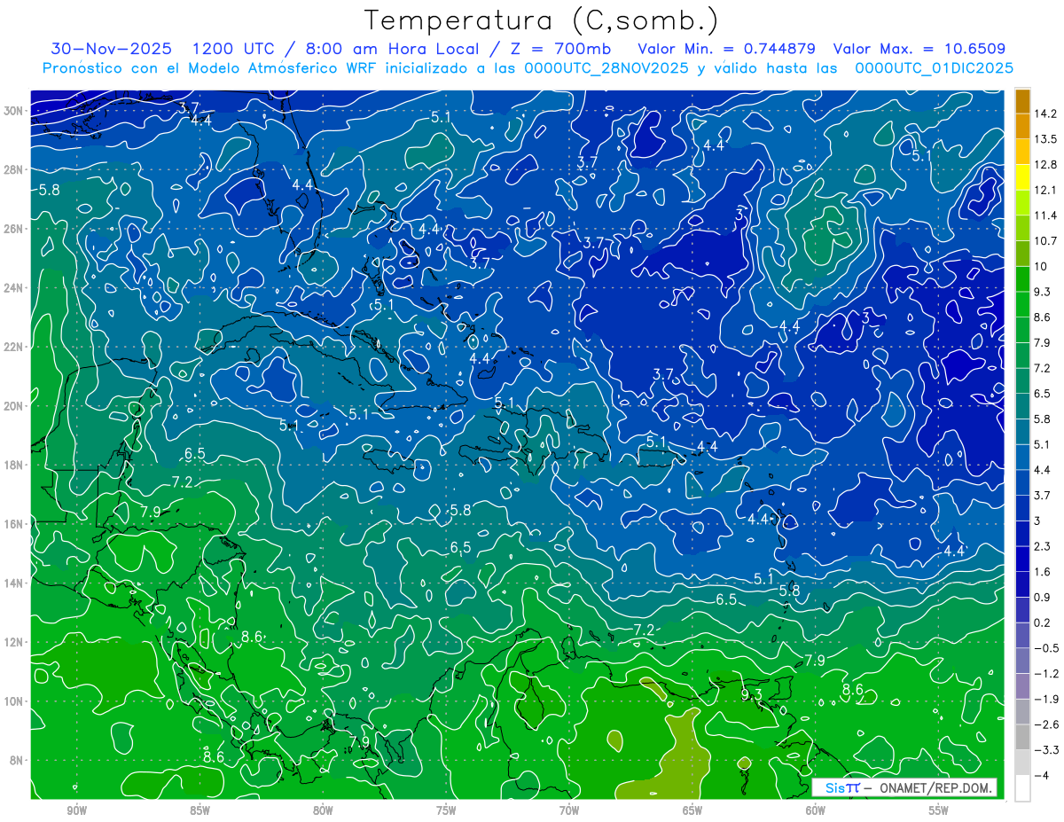Click the white swatch below the -4 label
This screenshot has width=1064, height=822.
(1022, 787)
